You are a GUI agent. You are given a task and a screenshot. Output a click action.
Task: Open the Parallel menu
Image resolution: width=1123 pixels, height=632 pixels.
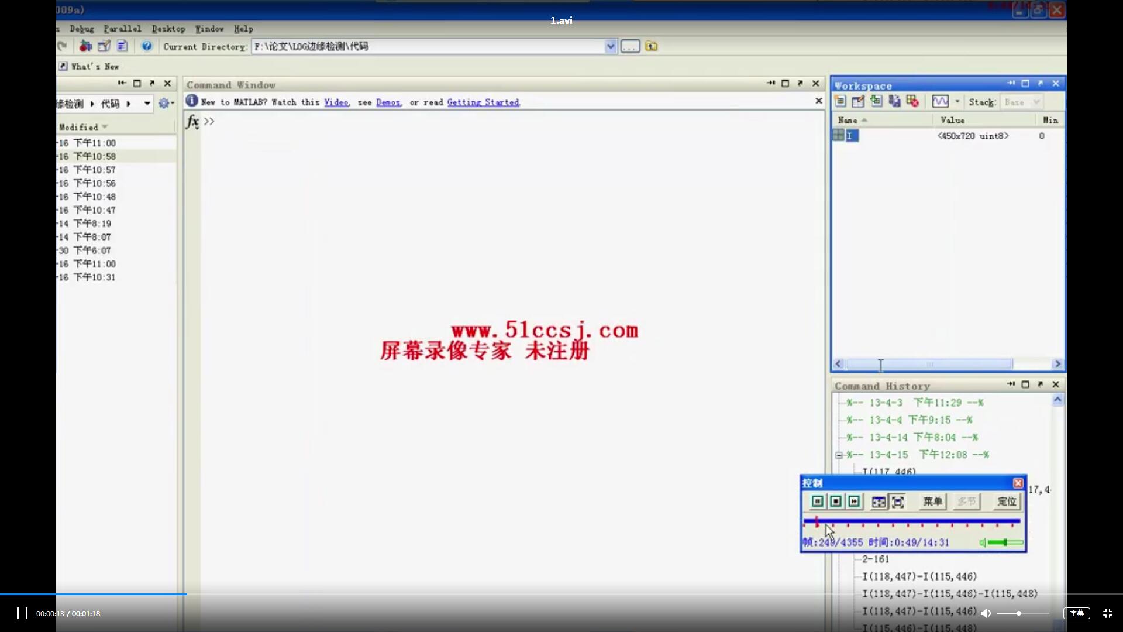tap(122, 29)
